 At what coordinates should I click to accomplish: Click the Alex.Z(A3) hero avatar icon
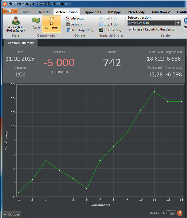(16, 21)
